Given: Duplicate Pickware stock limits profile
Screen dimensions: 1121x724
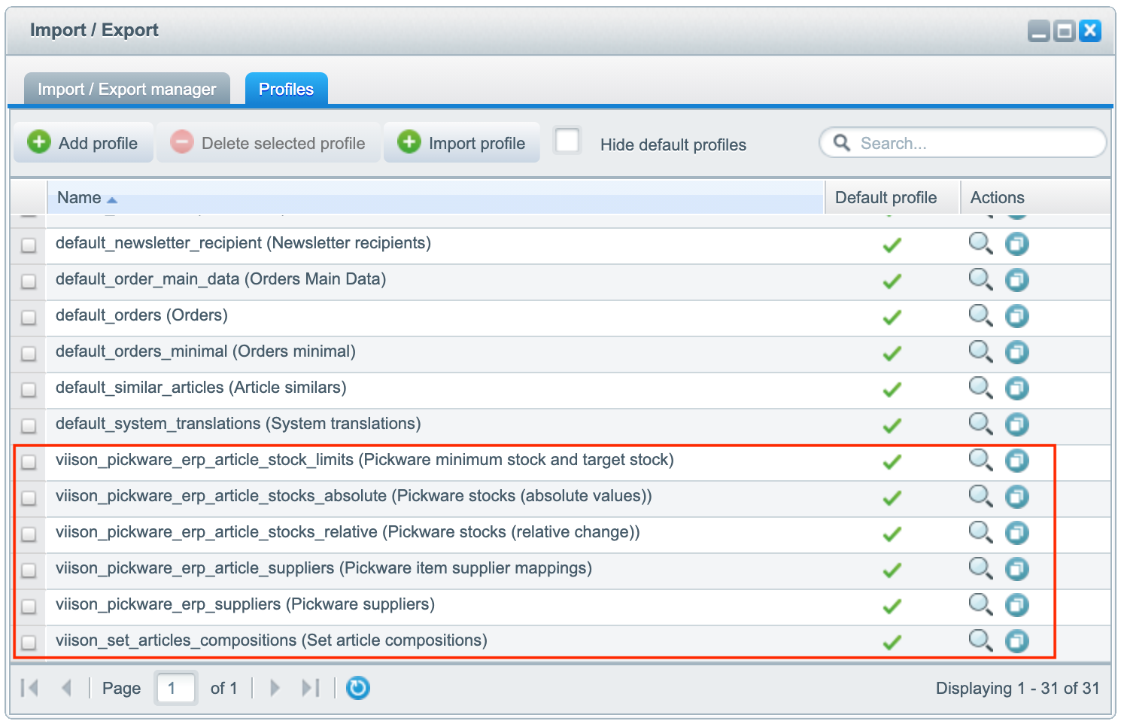Looking at the screenshot, I should point(1017,461).
